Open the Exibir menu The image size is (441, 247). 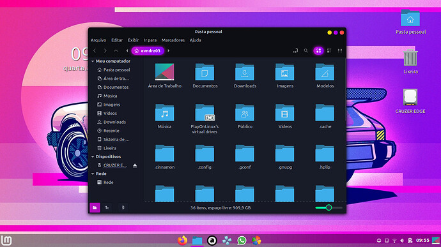[134, 40]
